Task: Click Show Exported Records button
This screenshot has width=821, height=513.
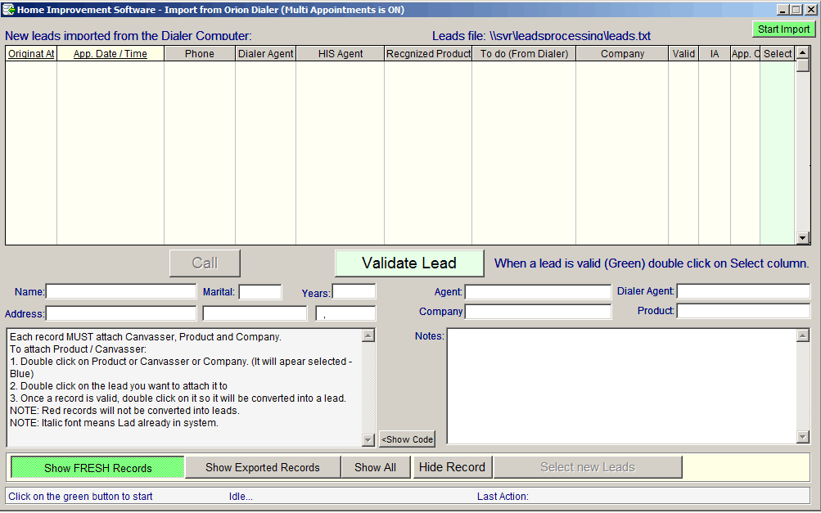Action: [262, 467]
